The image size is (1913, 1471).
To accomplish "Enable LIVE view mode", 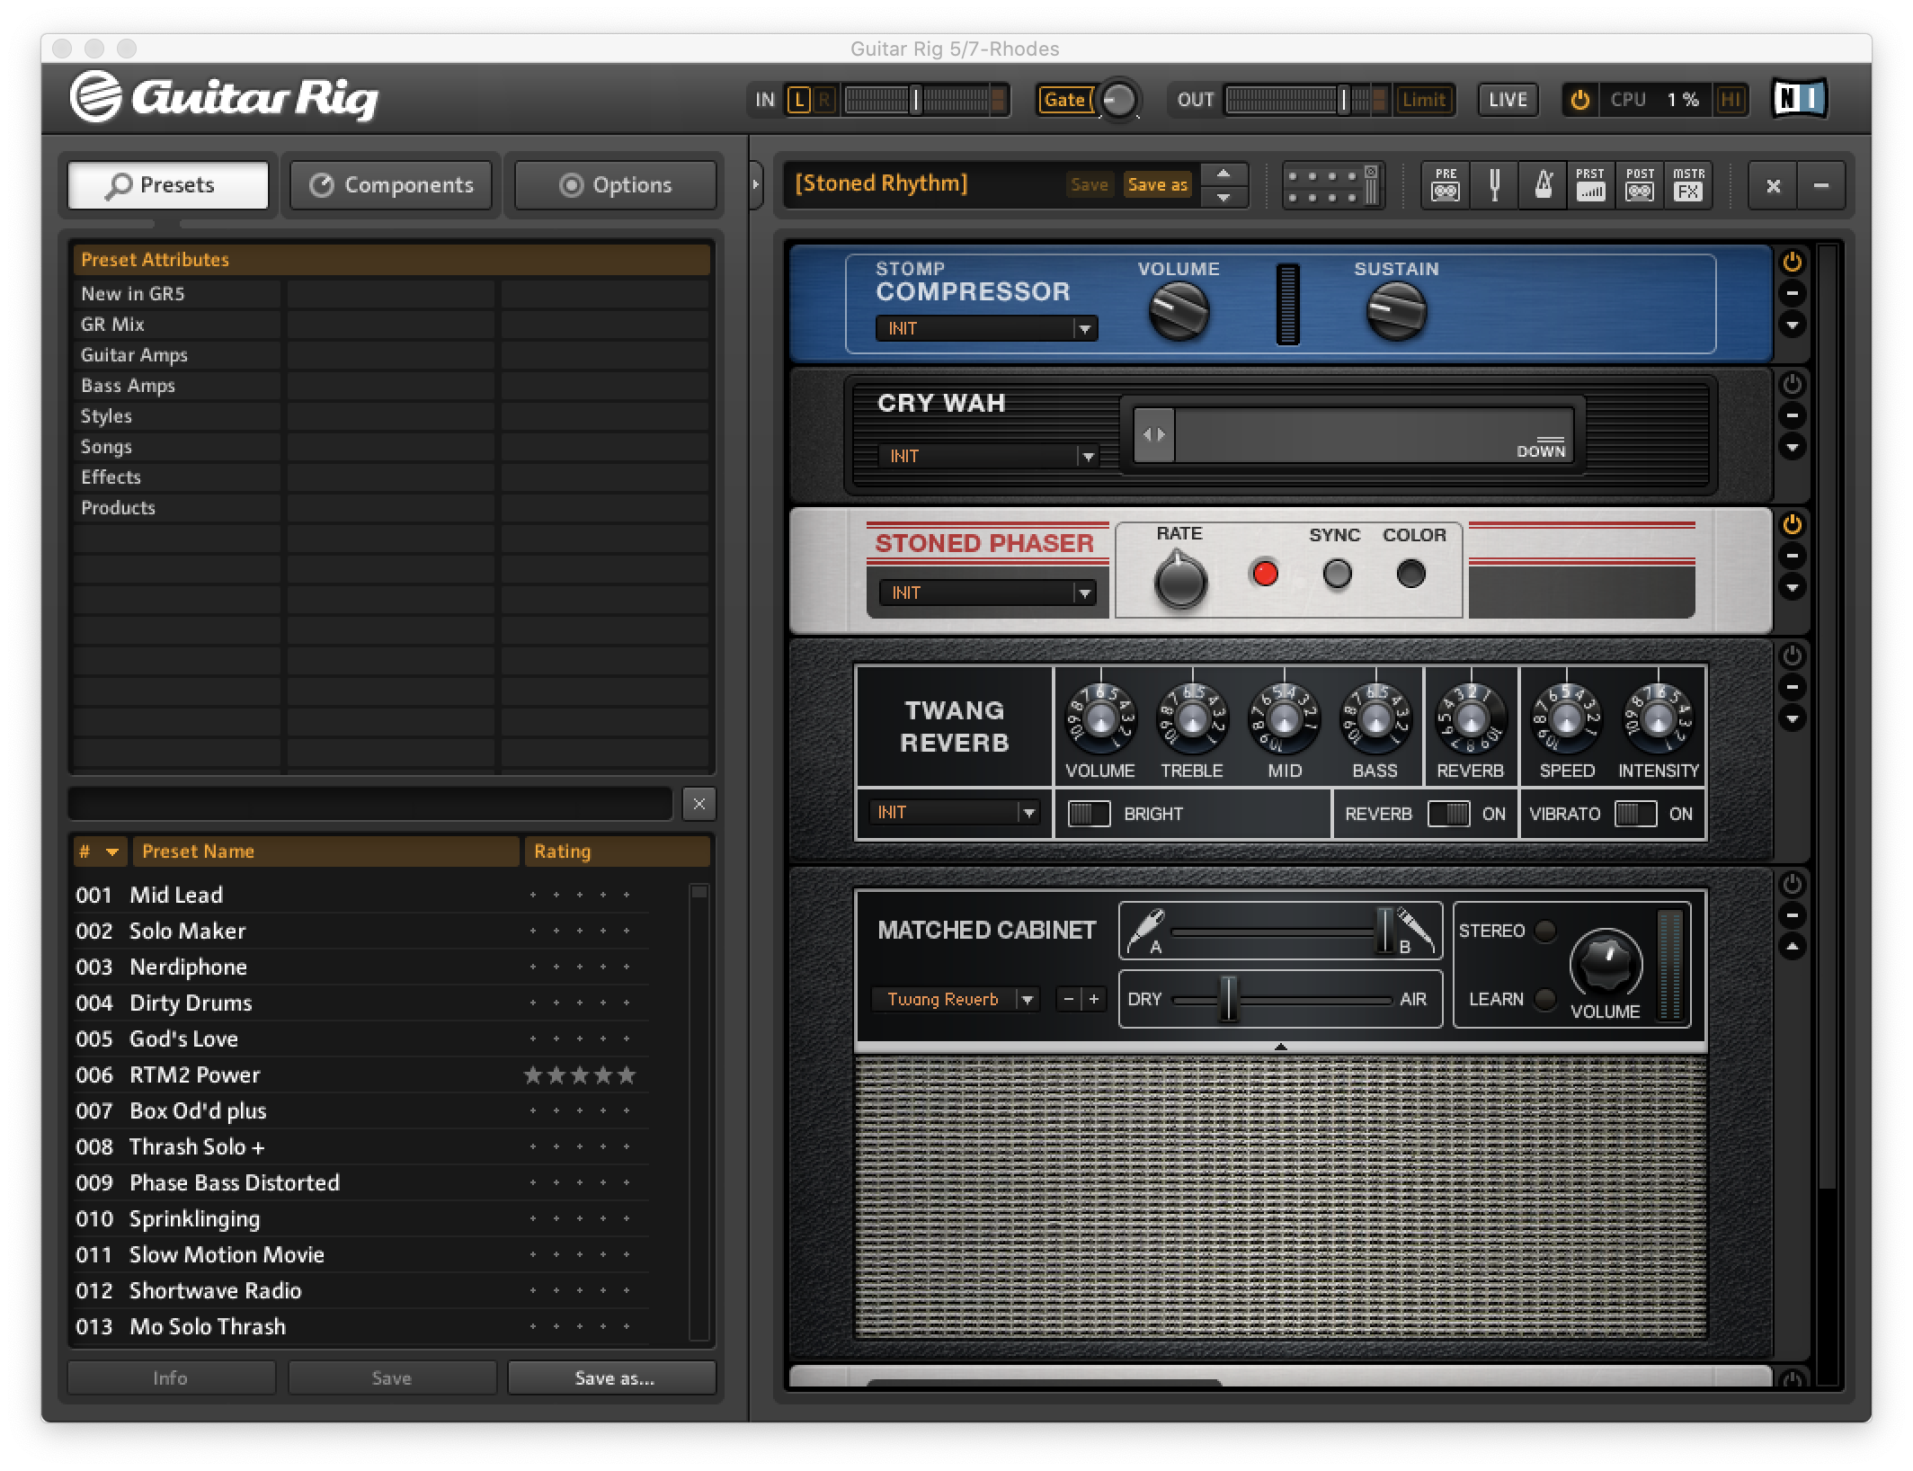I will pos(1508,100).
